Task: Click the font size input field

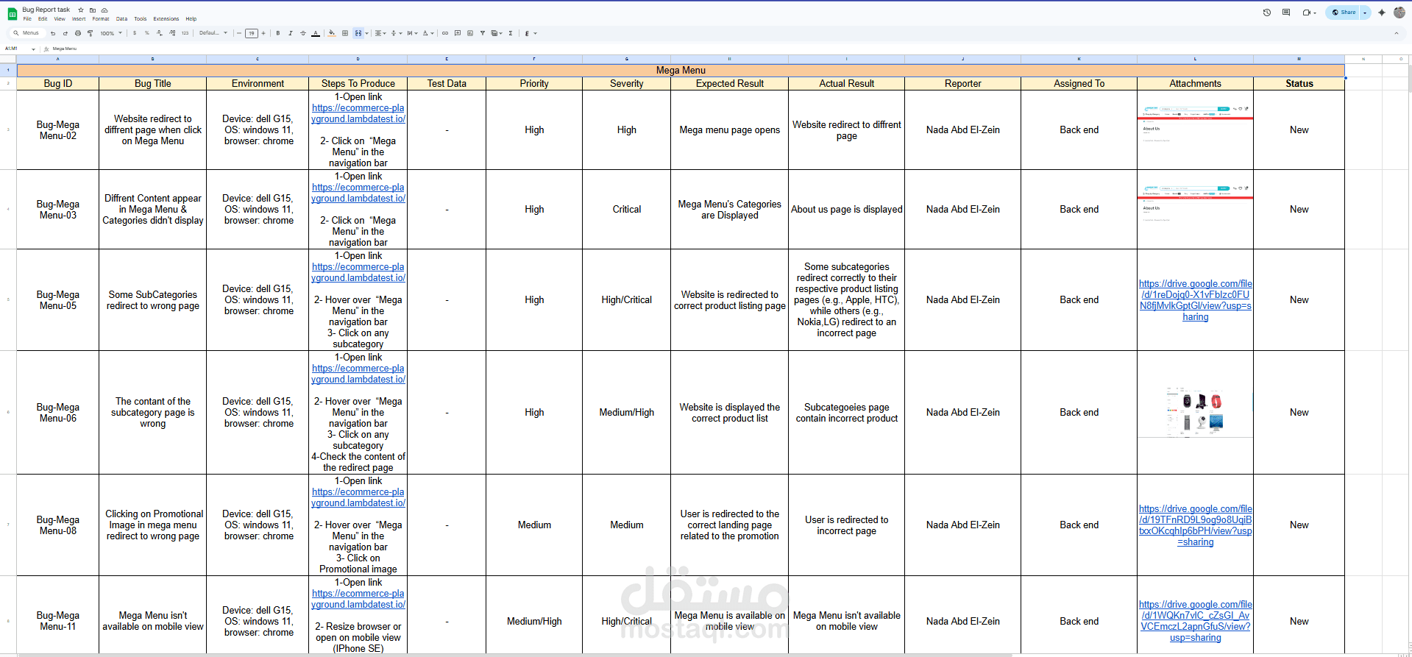Action: (x=252, y=33)
